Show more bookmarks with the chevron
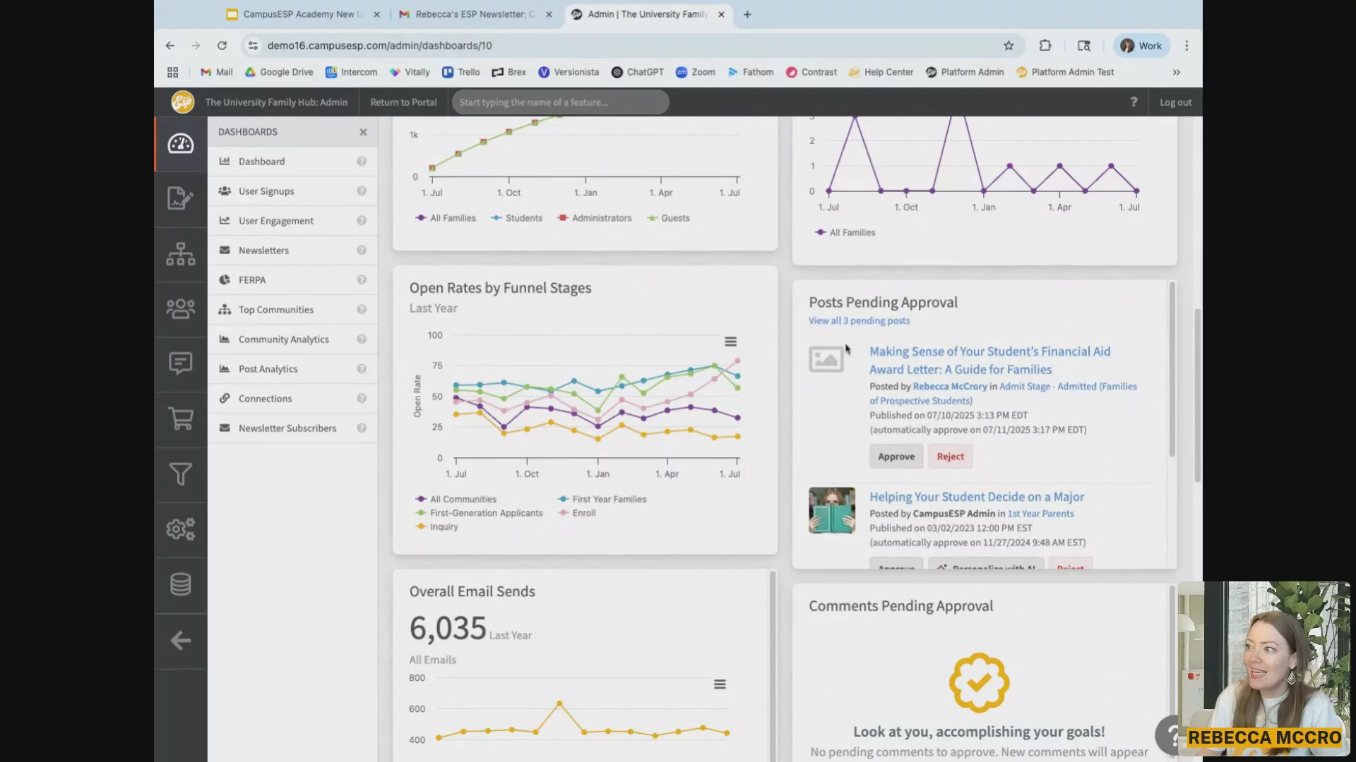Screen dimensions: 1356x762 [1177, 72]
